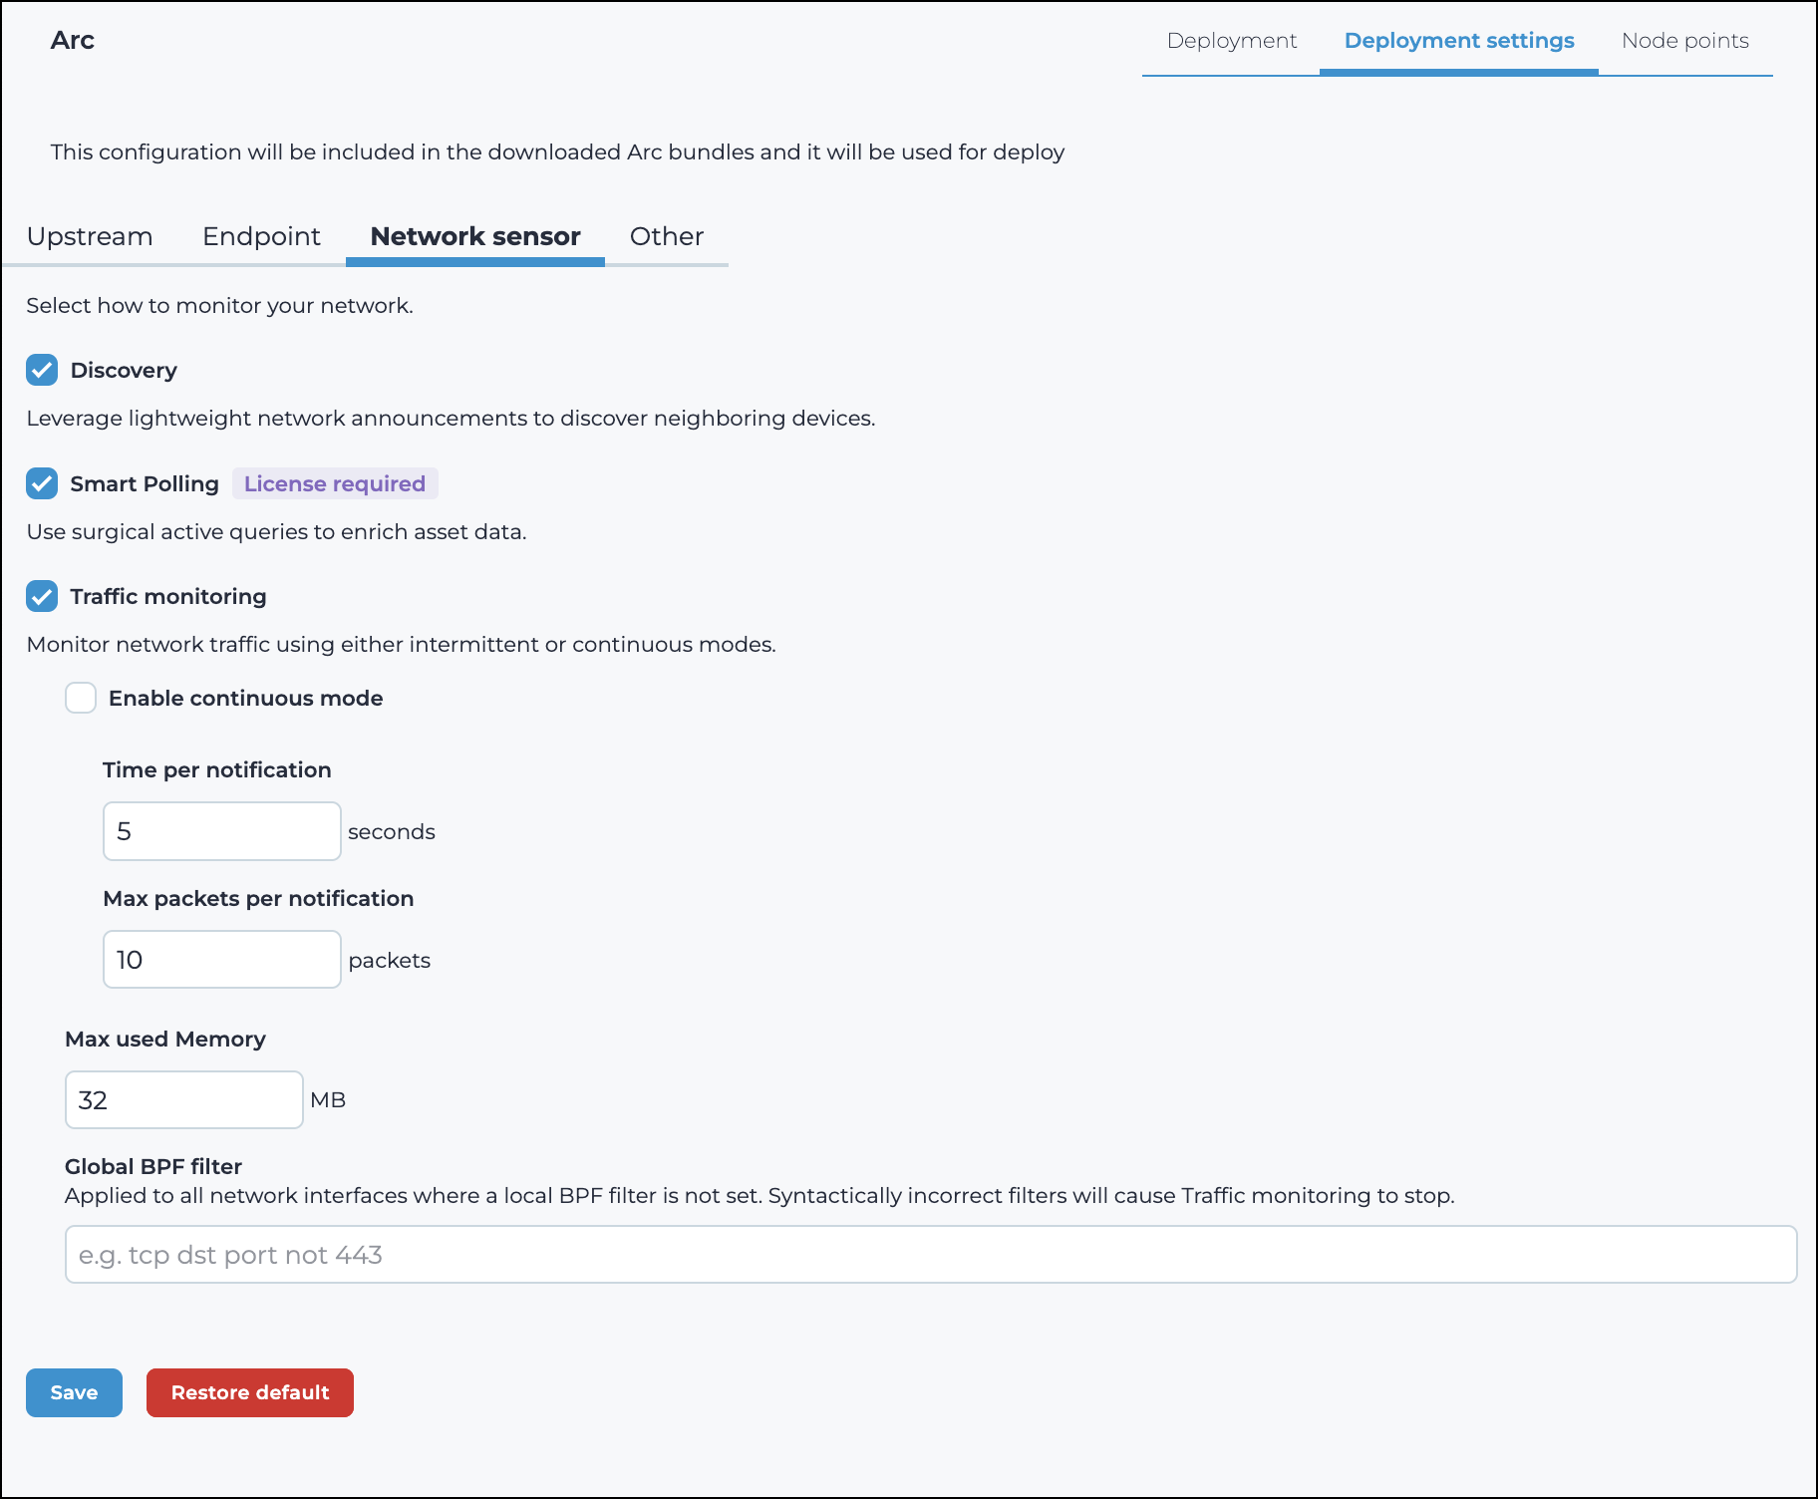Image resolution: width=1818 pixels, height=1499 pixels.
Task: Open the Endpoint tab
Action: click(261, 236)
